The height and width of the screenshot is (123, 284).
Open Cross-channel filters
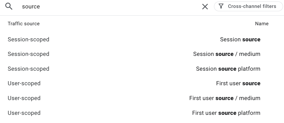point(252,6)
